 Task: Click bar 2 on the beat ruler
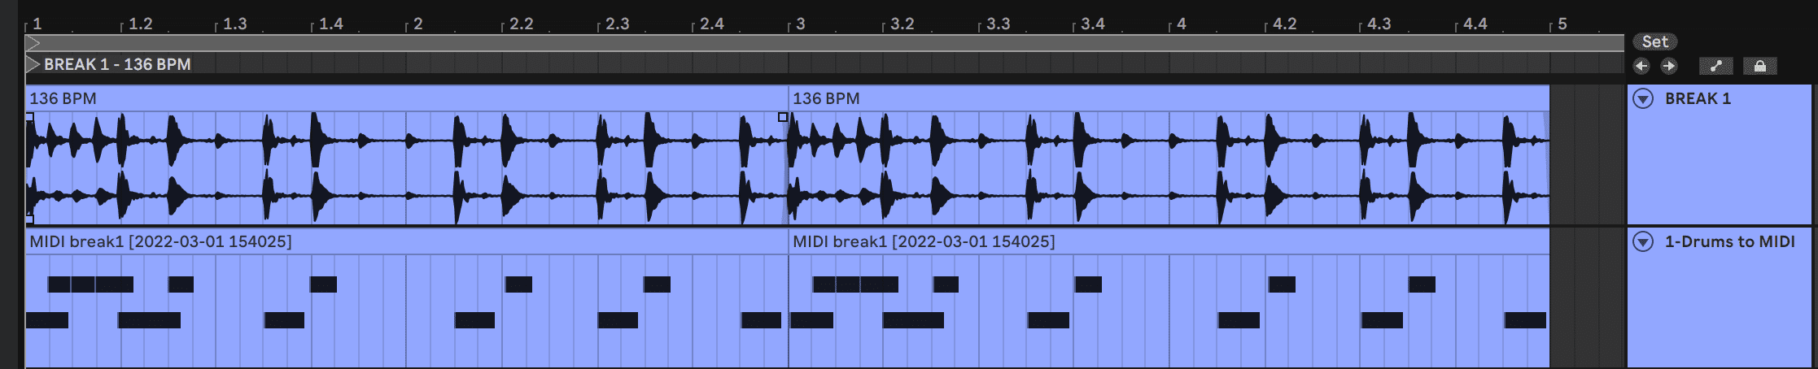tap(417, 24)
